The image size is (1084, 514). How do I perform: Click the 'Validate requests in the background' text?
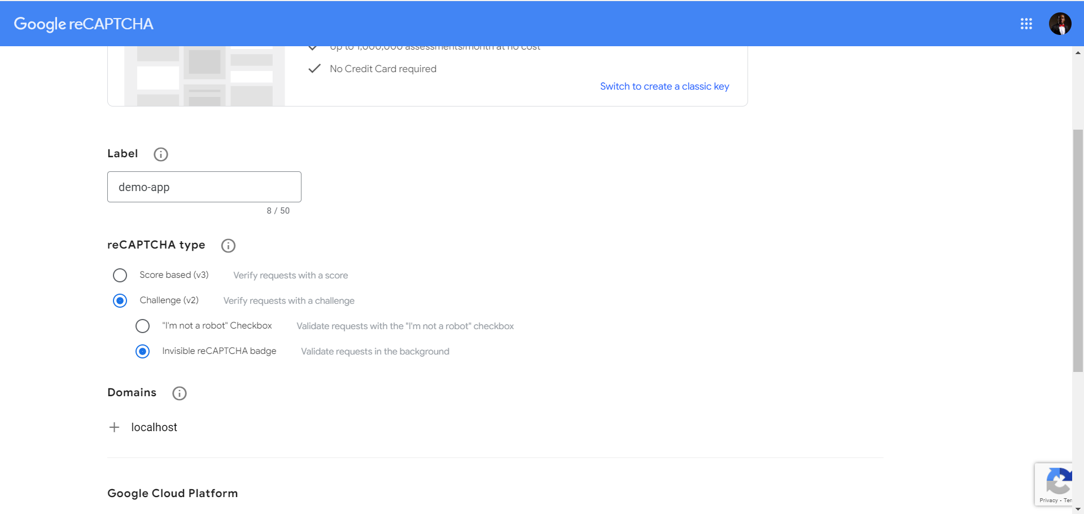pyautogui.click(x=375, y=352)
